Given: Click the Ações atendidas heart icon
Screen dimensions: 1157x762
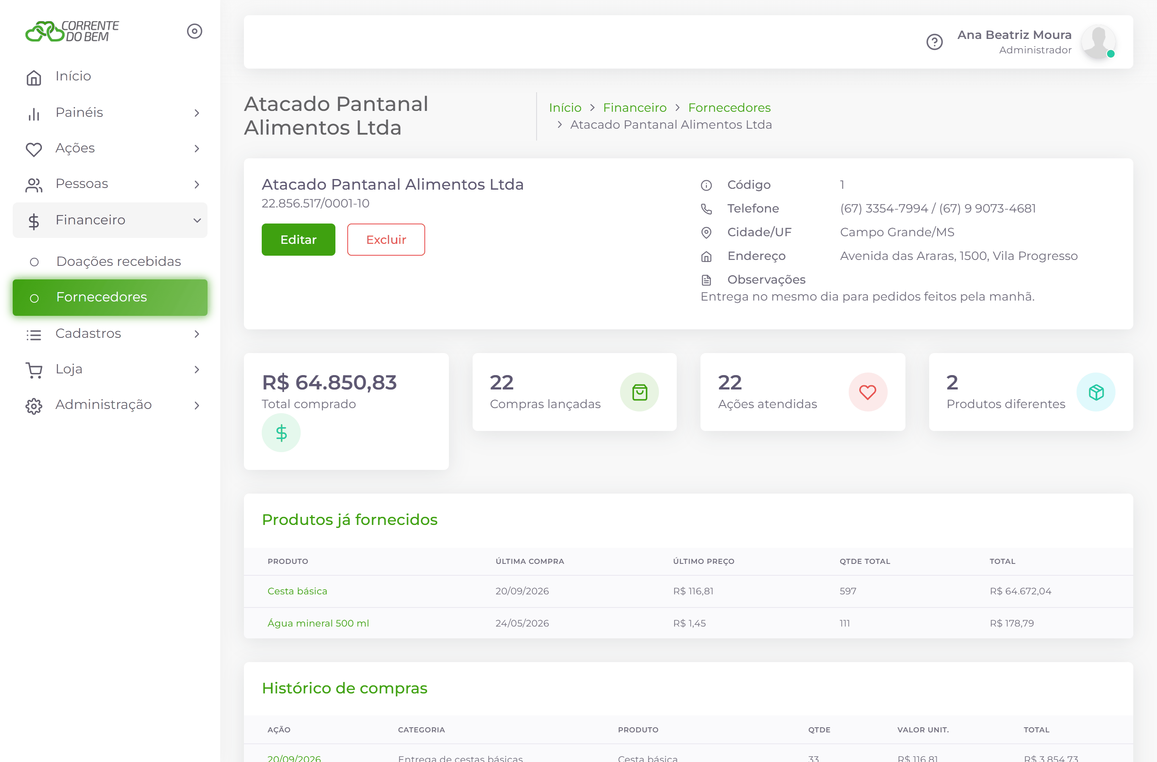Looking at the screenshot, I should [x=868, y=392].
